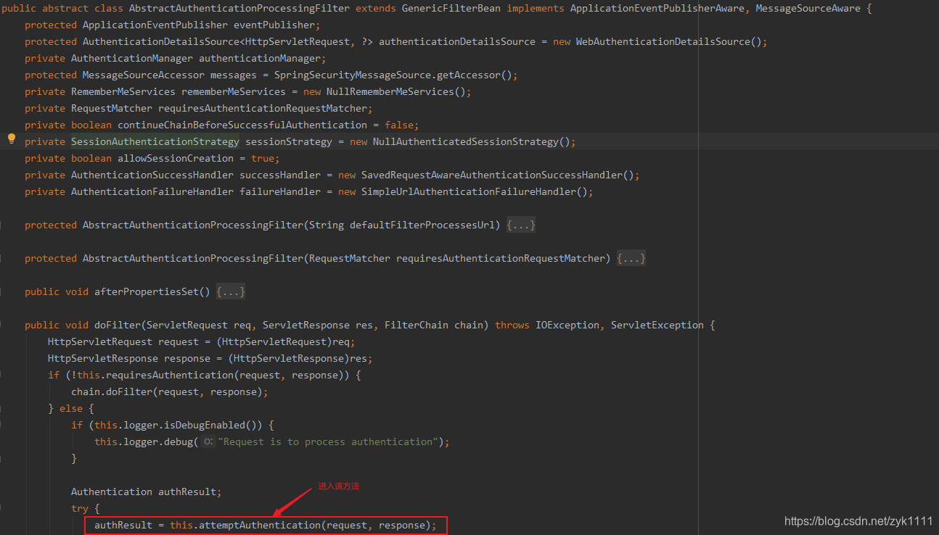Click FilterChain parameter type
Viewport: 939px width, 535px height.
417,325
